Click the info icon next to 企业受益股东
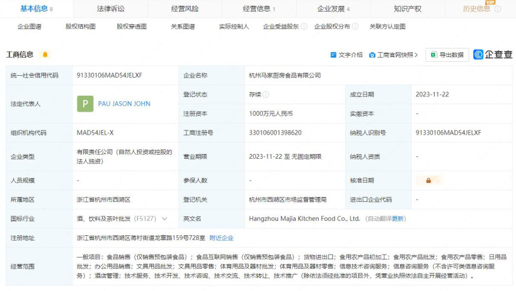Screen dimensions: 516x291 tap(304, 27)
